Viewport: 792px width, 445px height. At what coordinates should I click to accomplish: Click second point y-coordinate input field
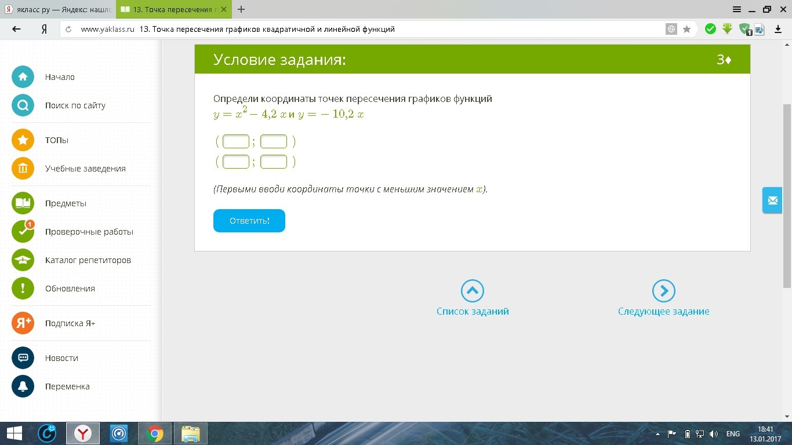(274, 162)
